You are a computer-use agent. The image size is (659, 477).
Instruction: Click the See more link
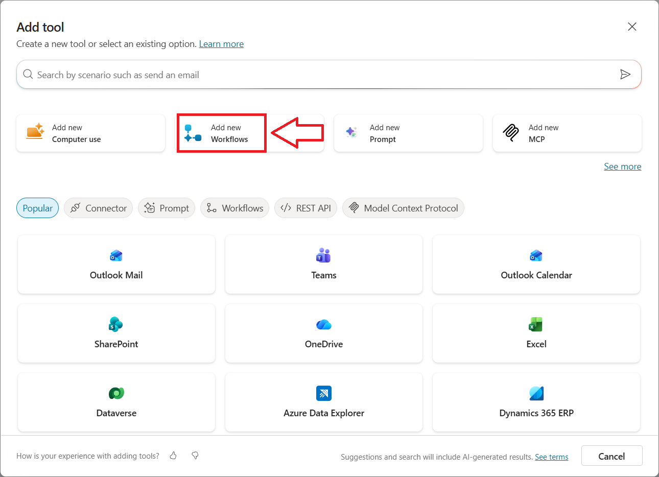pos(622,166)
